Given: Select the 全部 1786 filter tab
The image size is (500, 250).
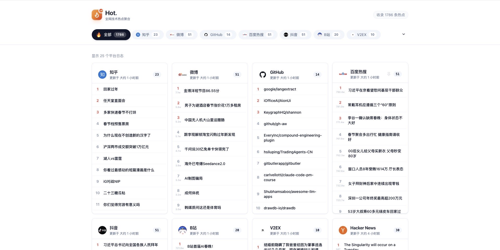Looking at the screenshot, I should pos(111,35).
